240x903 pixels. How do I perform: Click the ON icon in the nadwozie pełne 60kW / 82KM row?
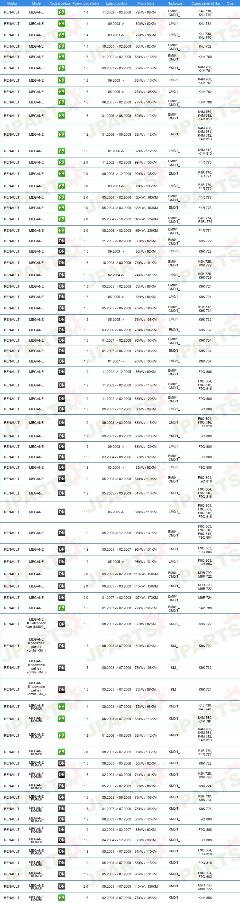(62, 646)
